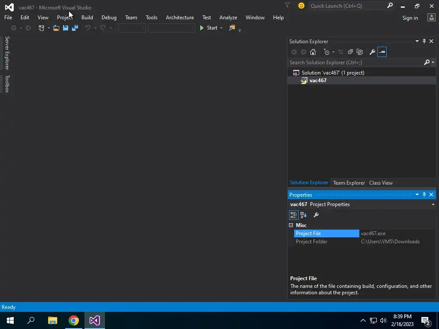Open the Properties object selector dropdown
The height and width of the screenshot is (329, 439).
coord(433,204)
